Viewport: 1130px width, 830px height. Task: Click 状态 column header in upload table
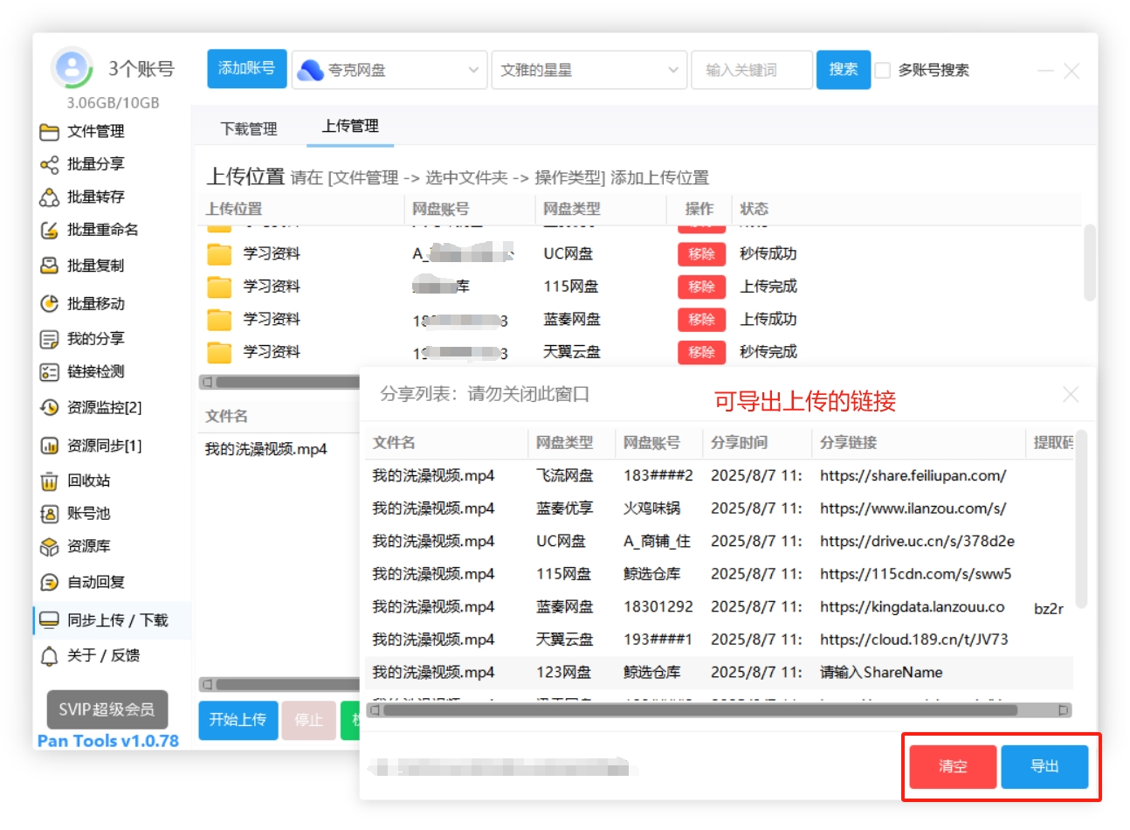coord(754,209)
